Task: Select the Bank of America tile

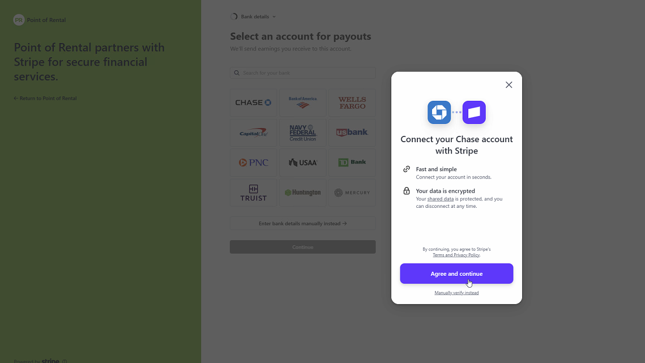Action: coord(302,103)
